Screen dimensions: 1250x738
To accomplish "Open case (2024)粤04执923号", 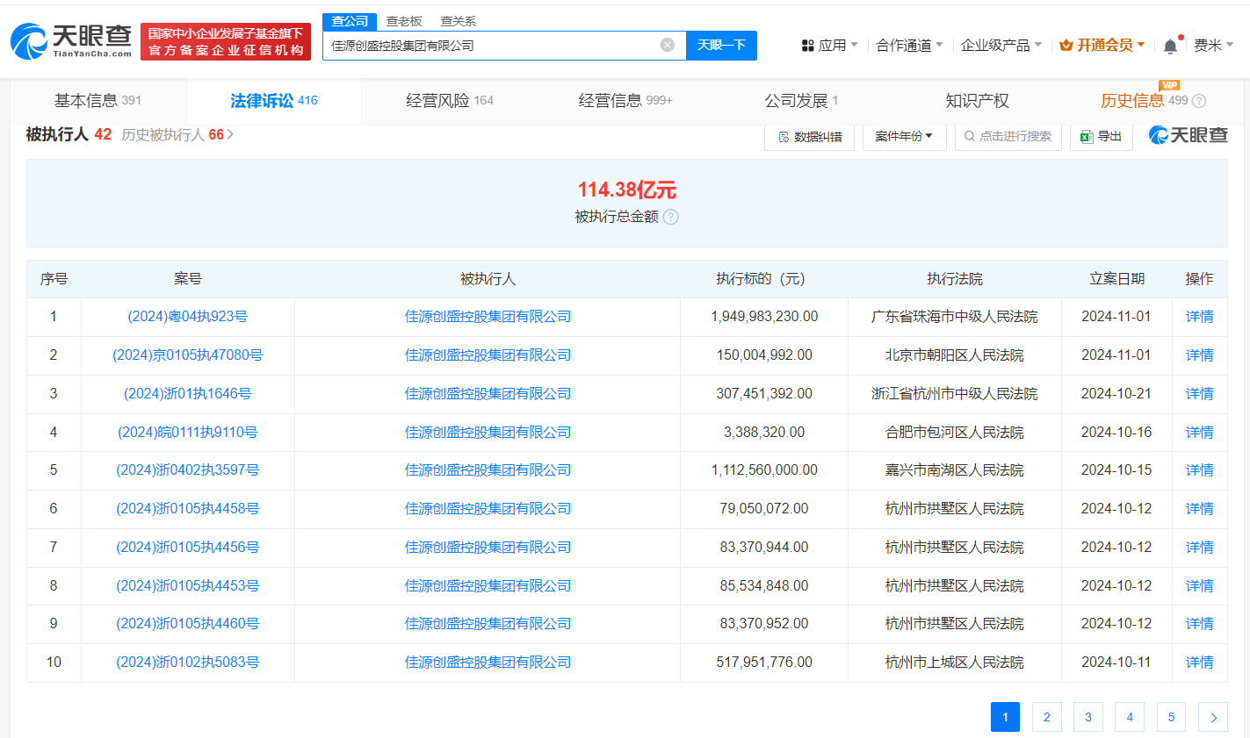I will 188,317.
